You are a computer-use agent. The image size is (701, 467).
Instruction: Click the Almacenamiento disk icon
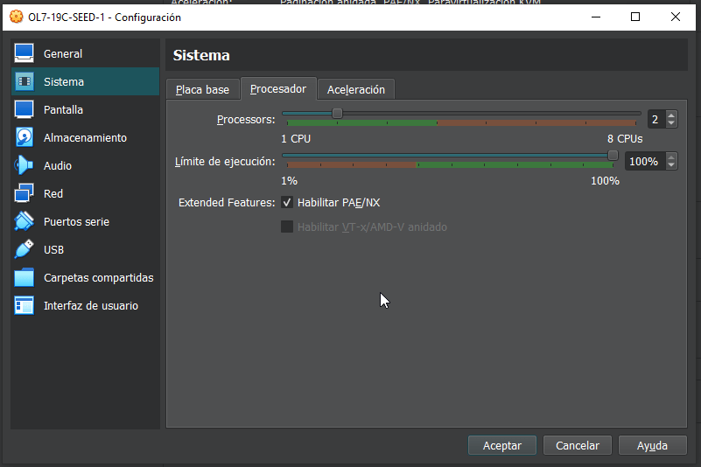25,137
